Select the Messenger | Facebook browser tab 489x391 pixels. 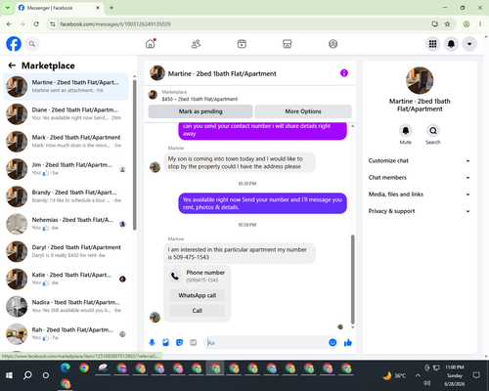[x=59, y=8]
